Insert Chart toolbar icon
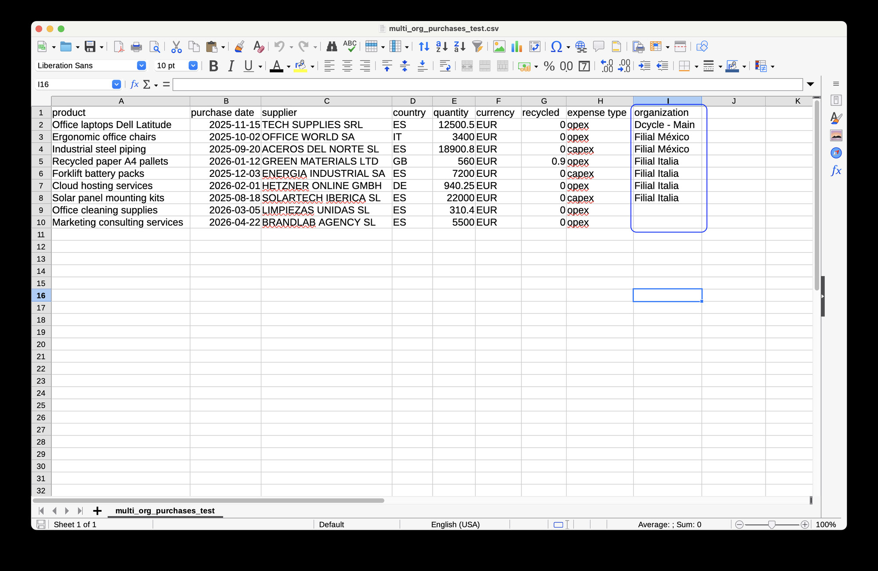 point(517,47)
